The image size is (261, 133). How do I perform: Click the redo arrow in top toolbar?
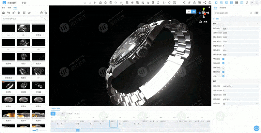(90, 3)
